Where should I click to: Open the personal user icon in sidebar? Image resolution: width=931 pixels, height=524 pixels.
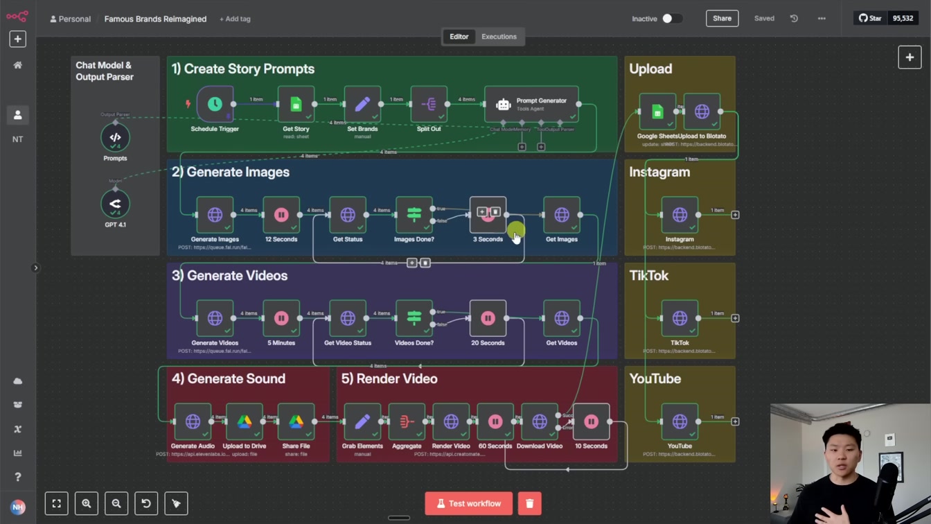click(17, 115)
